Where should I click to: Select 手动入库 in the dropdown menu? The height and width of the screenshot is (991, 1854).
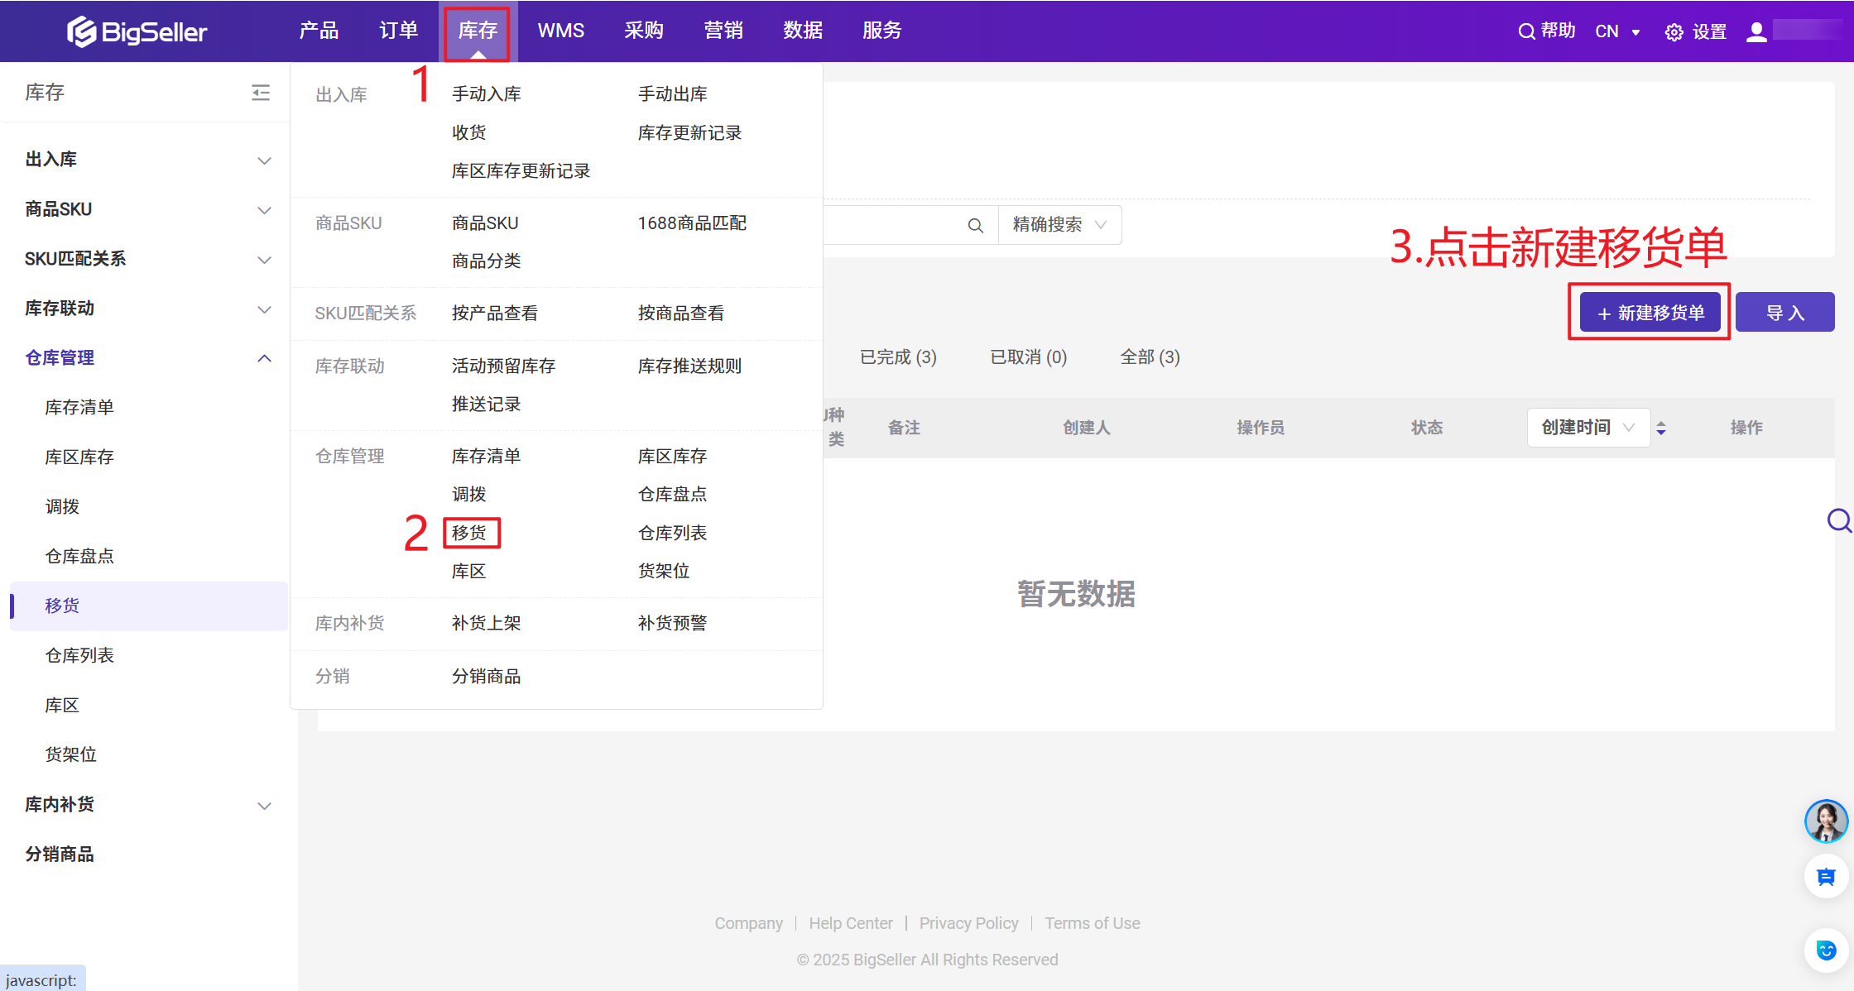486,94
